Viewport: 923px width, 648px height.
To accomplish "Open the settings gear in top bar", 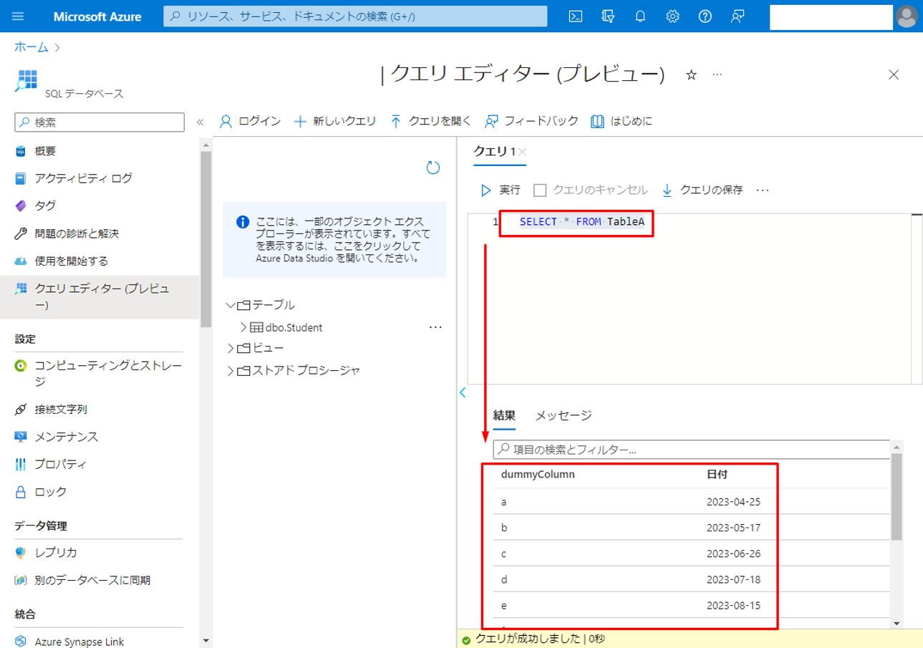I will (672, 16).
